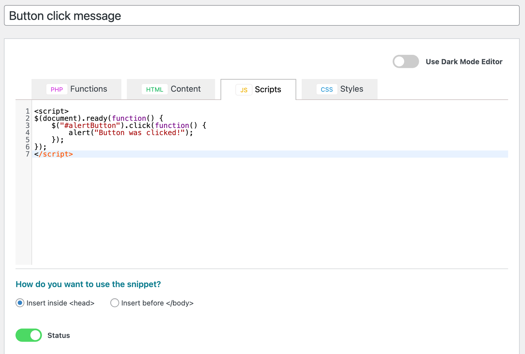The height and width of the screenshot is (354, 525).
Task: Click the CSS badge on the Styles tab
Action: coord(327,89)
